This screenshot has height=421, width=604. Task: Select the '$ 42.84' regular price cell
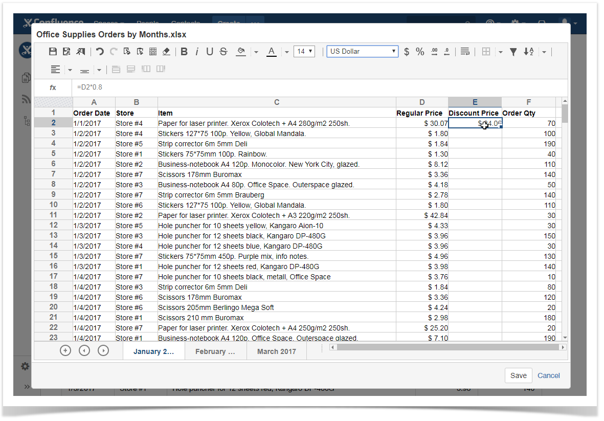click(422, 215)
